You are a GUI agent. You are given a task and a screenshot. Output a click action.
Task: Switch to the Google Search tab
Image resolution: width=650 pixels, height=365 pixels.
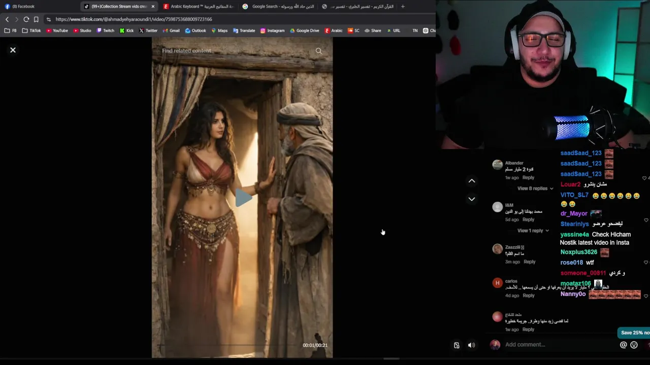click(x=278, y=7)
